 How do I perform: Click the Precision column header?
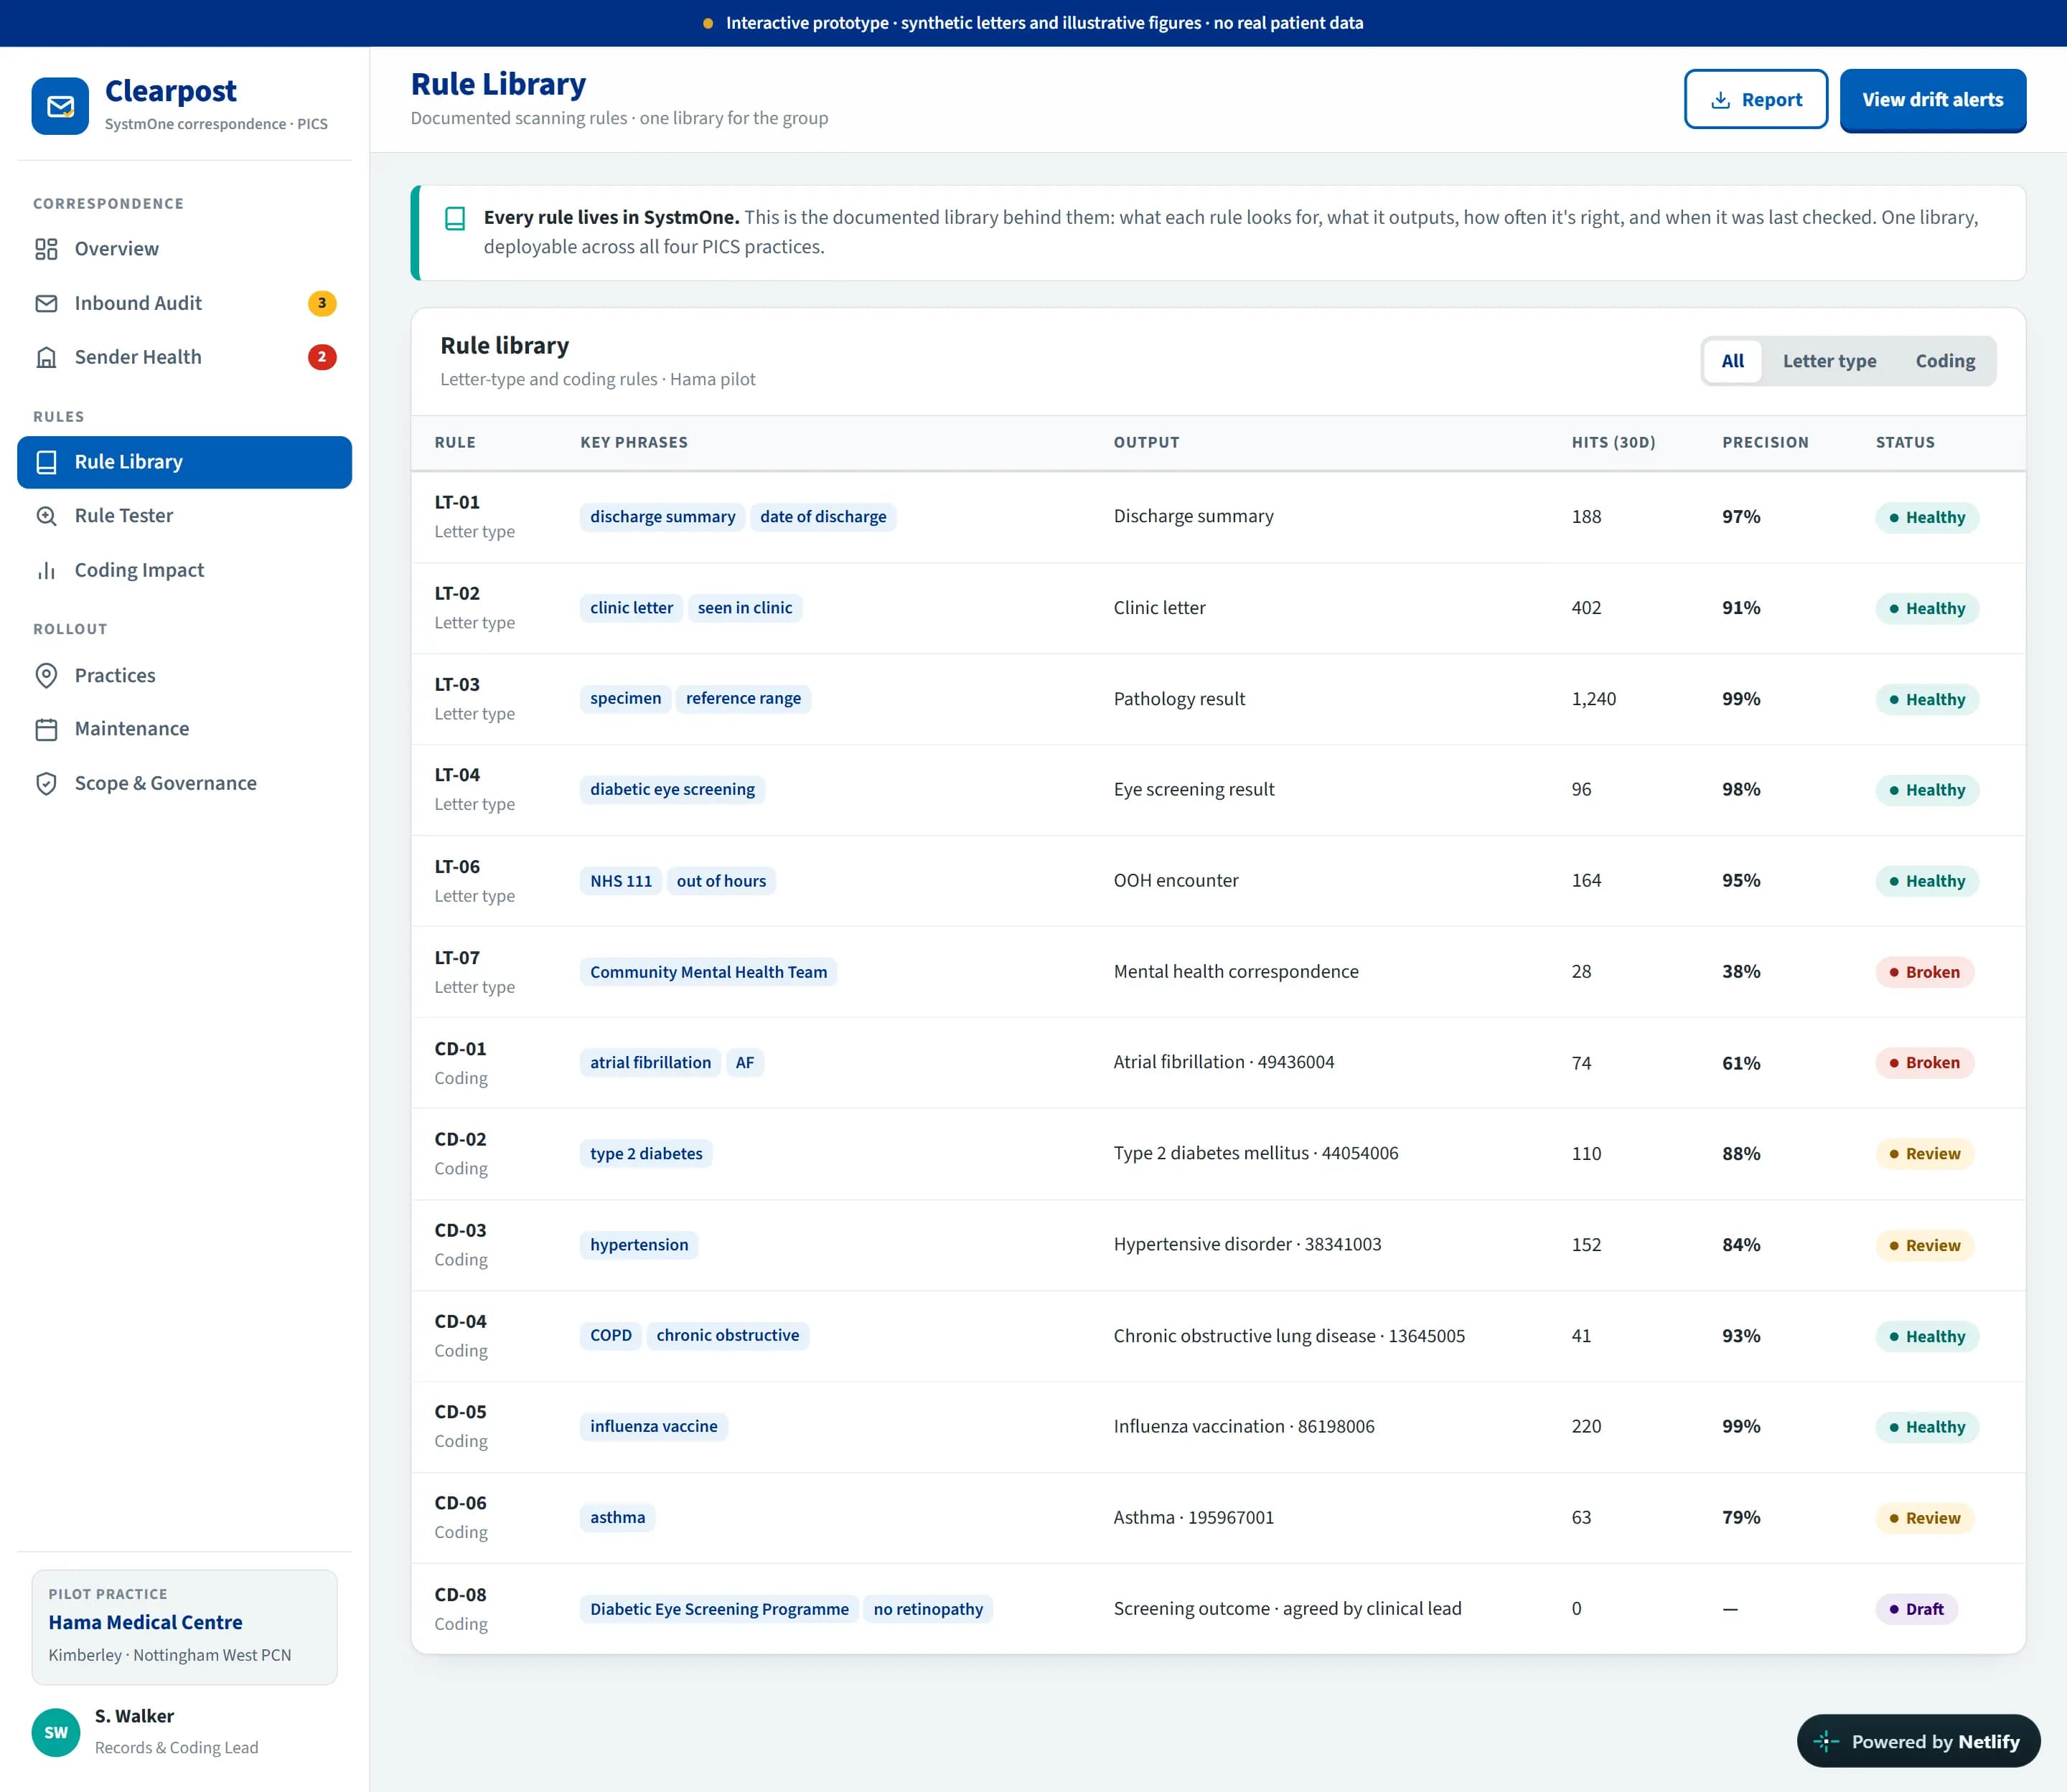click(x=1765, y=442)
